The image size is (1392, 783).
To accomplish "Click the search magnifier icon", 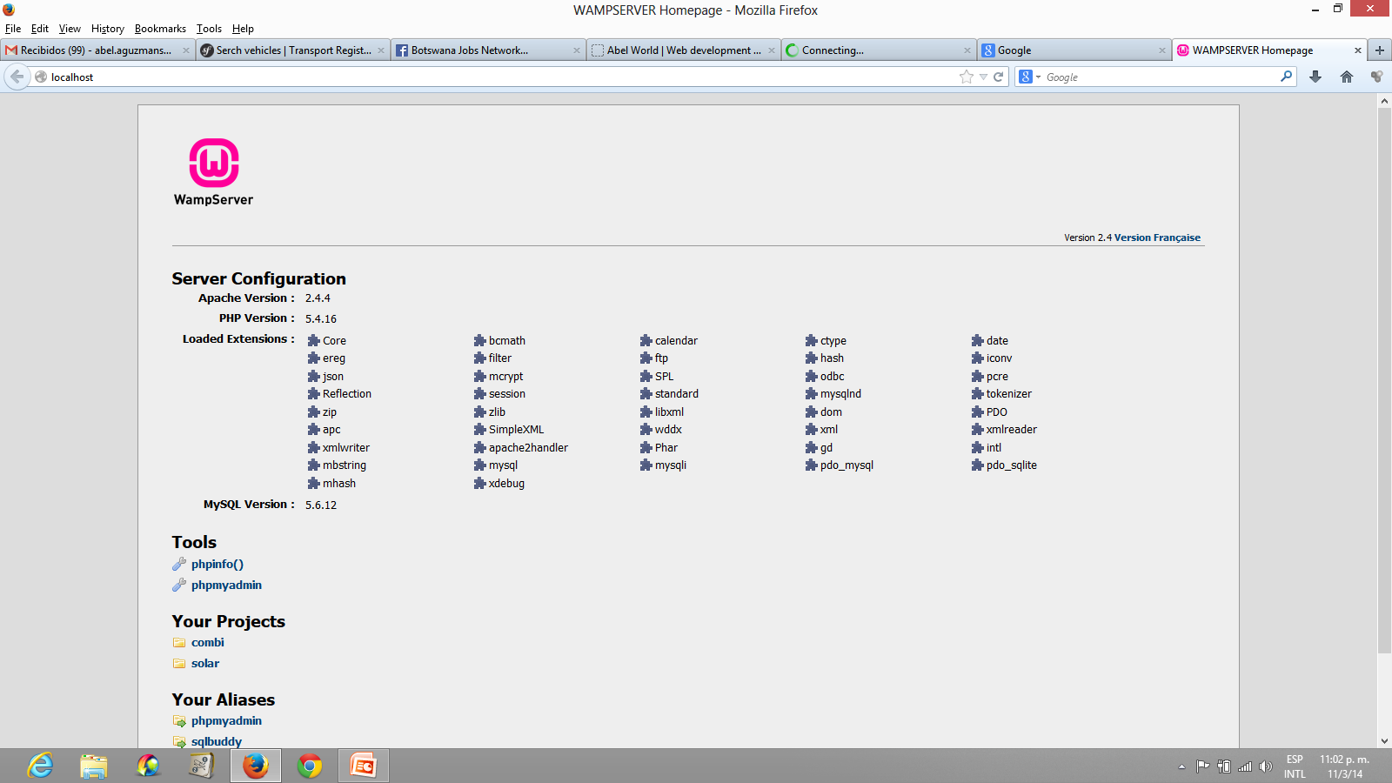I will [x=1286, y=77].
